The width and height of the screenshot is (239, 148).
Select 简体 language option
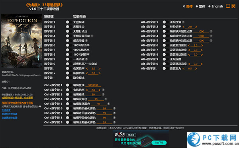tap(188, 6)
